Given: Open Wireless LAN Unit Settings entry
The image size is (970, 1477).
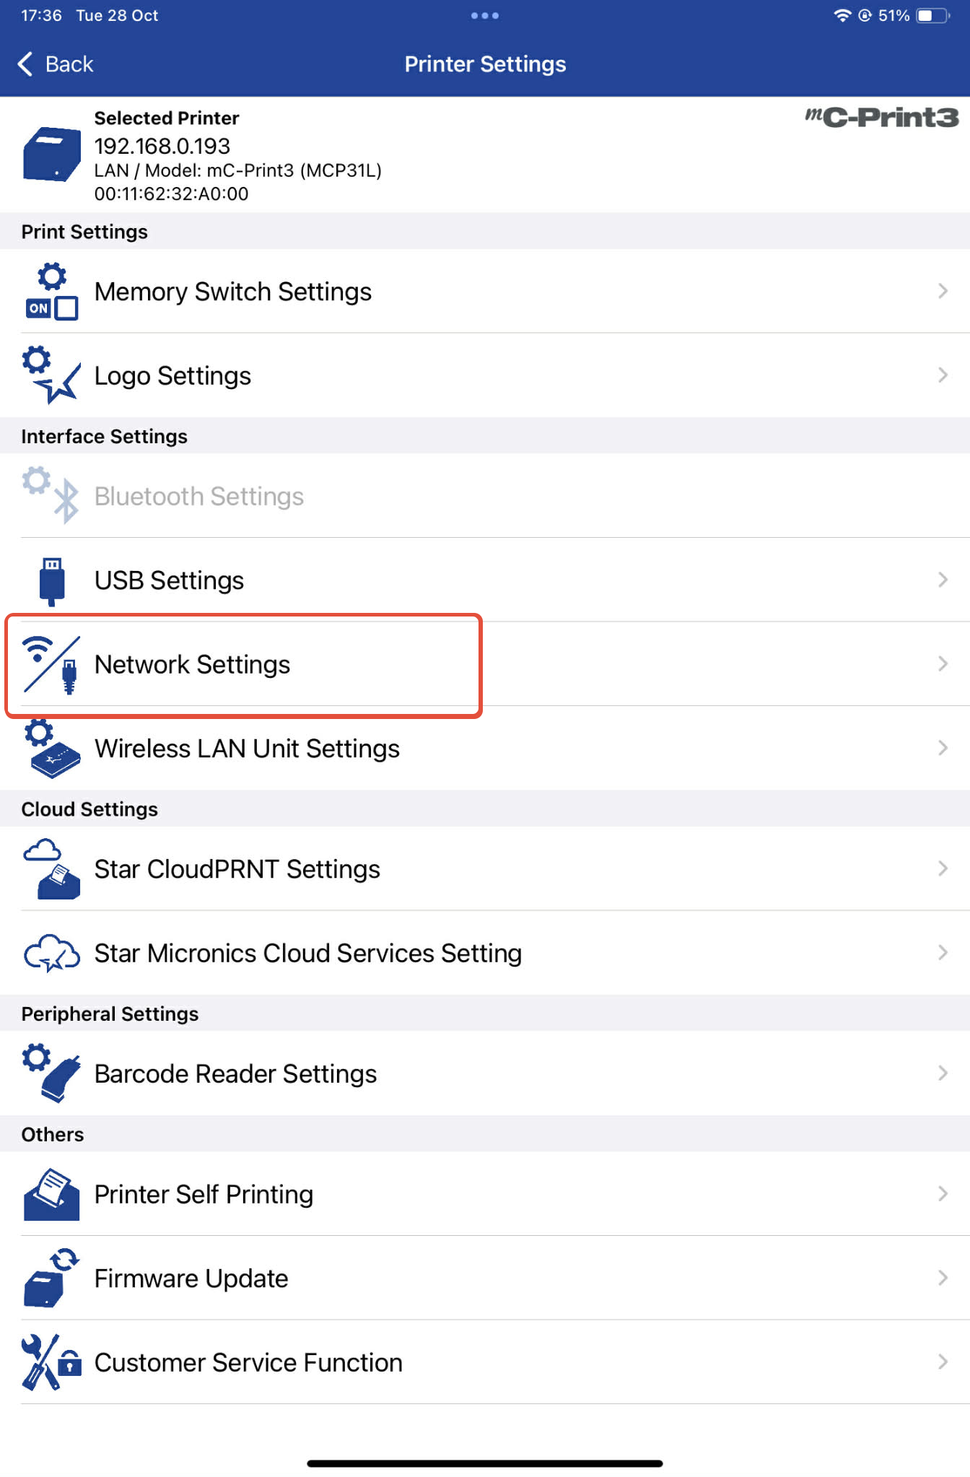Looking at the screenshot, I should (x=485, y=749).
